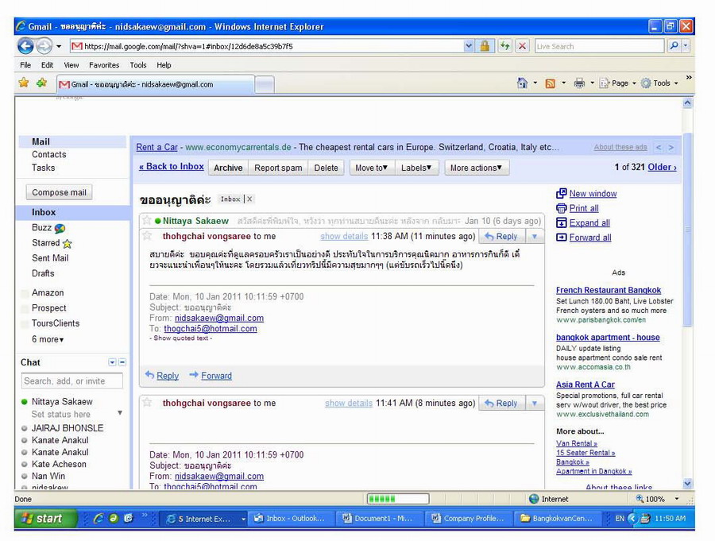Expand the 6 more labels list
The width and height of the screenshot is (715, 541).
tap(48, 339)
